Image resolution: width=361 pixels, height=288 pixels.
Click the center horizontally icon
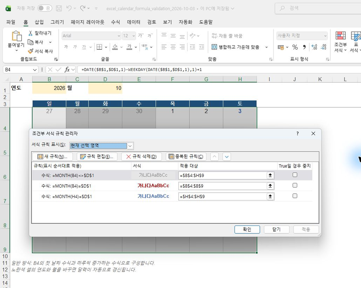point(173,47)
